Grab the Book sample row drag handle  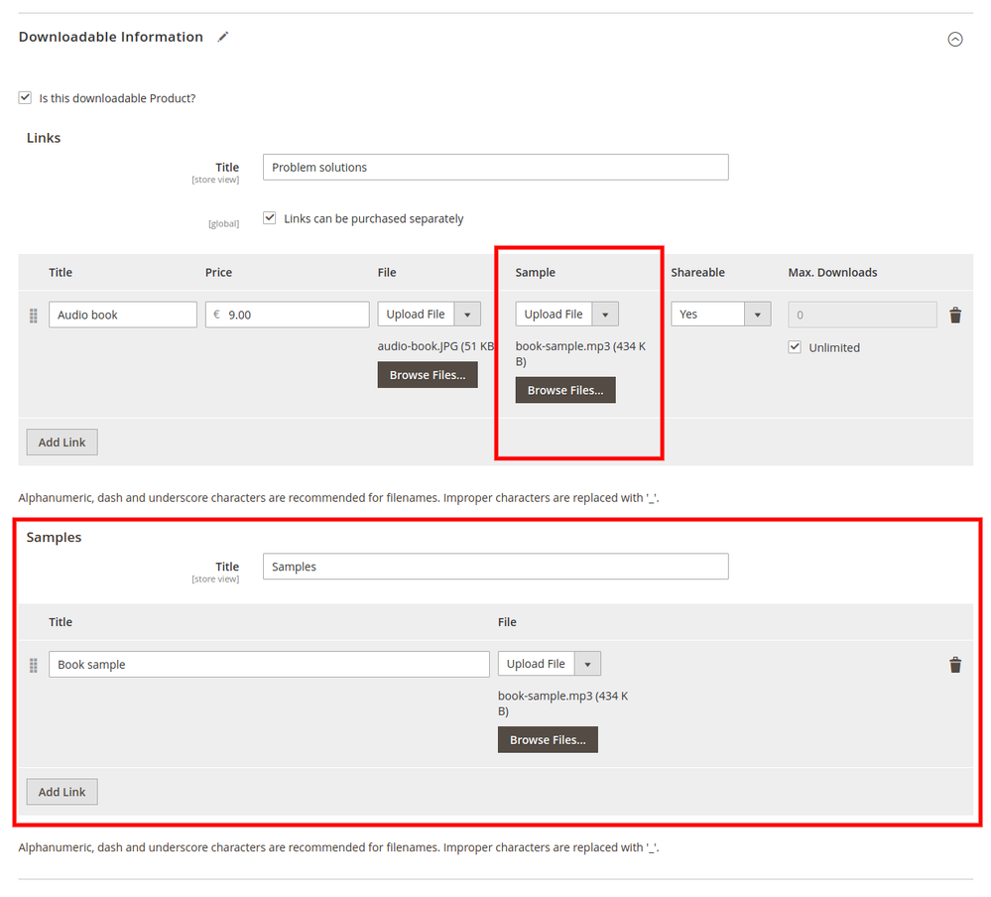click(x=33, y=665)
